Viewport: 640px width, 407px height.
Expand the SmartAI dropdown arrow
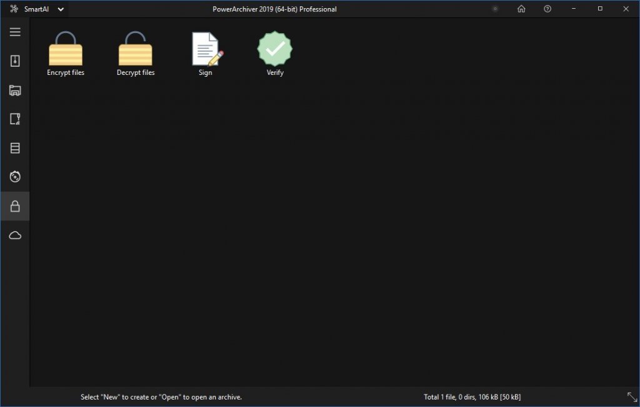[61, 9]
